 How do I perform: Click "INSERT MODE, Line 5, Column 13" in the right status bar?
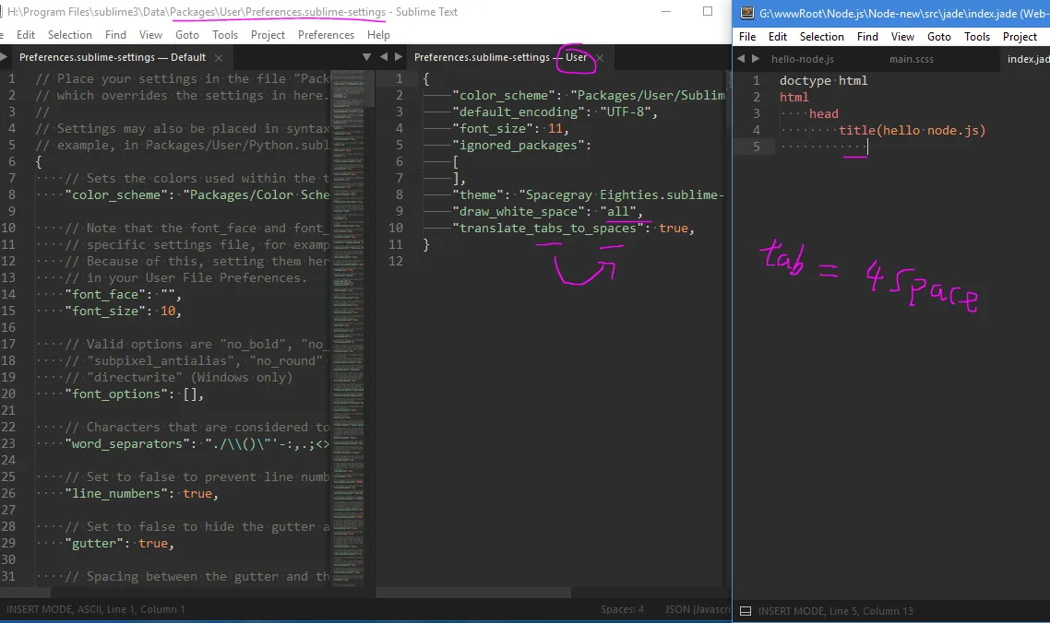835,611
